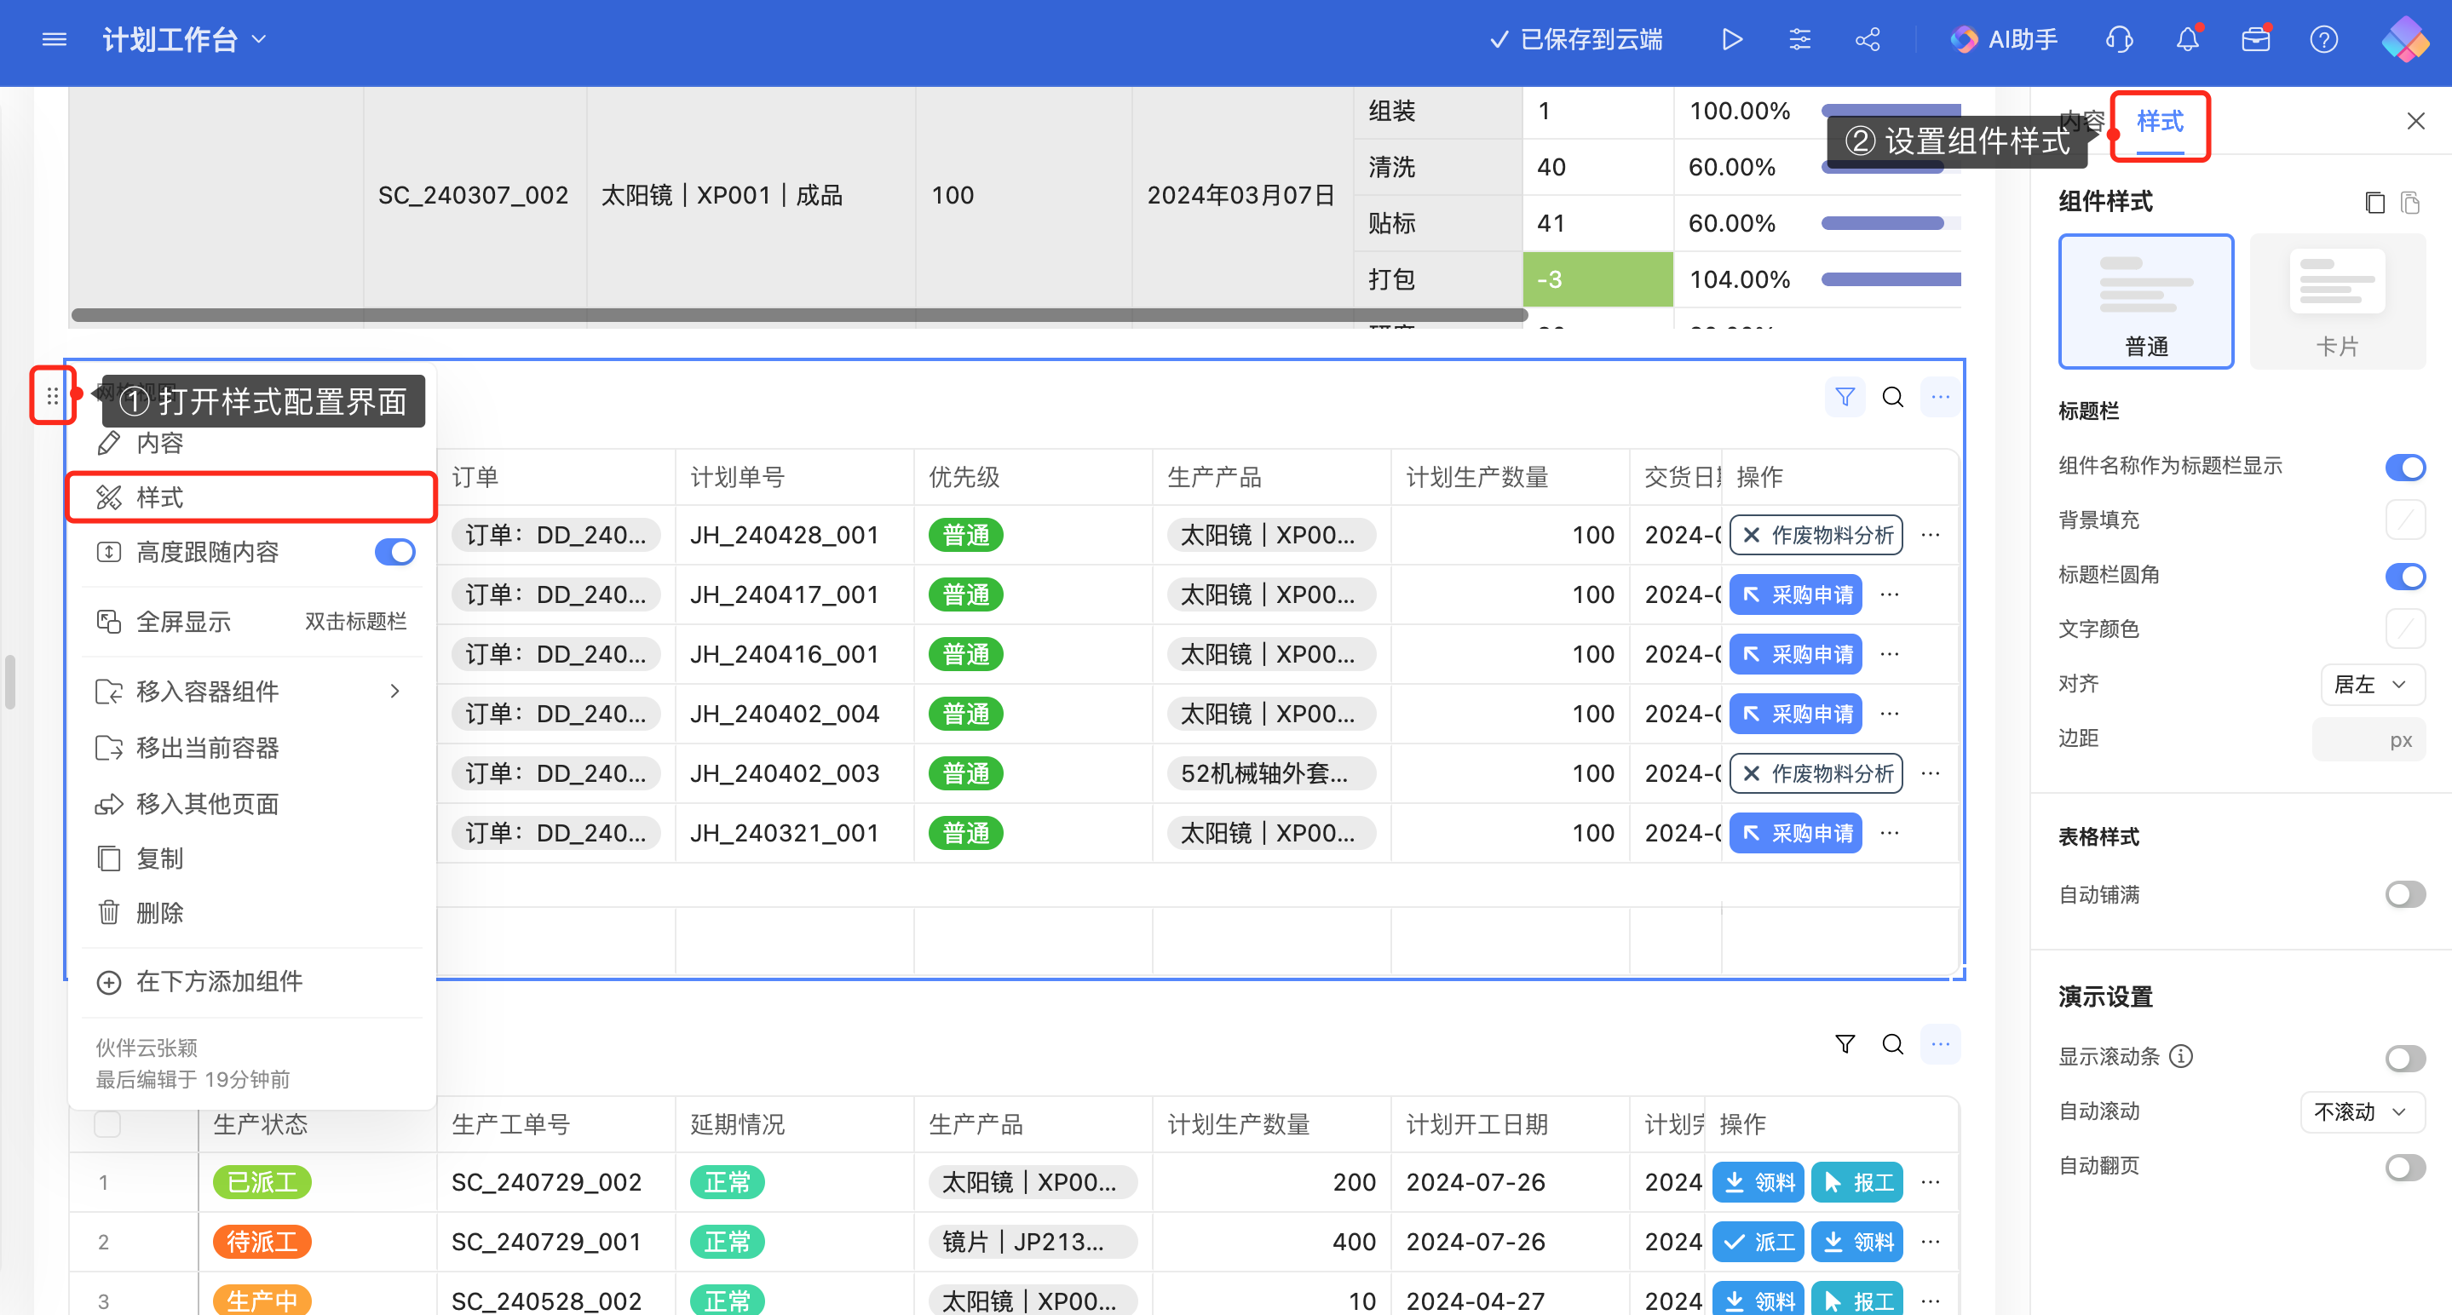Open more options for 计划单号 table

pos(1941,397)
